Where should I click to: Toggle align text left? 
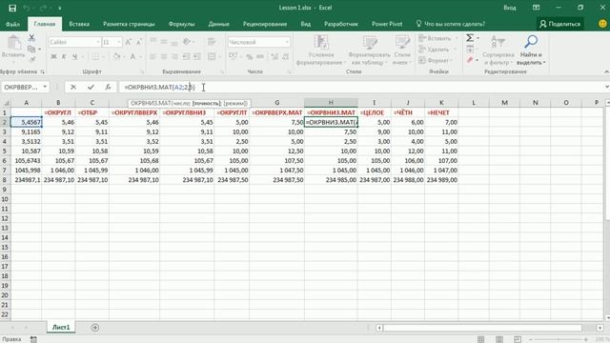click(x=153, y=57)
